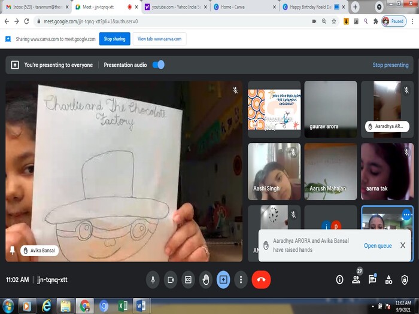Select the aarna tak video tile

coord(387,172)
